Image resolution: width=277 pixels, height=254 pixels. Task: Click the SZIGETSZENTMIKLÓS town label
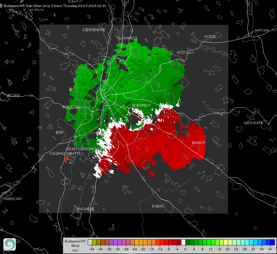pos(83,149)
